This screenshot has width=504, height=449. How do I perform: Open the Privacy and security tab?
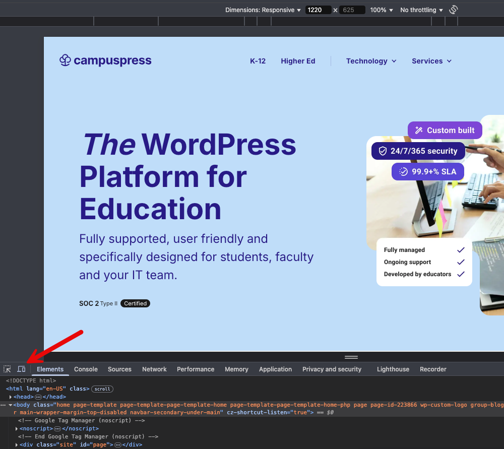click(x=332, y=369)
